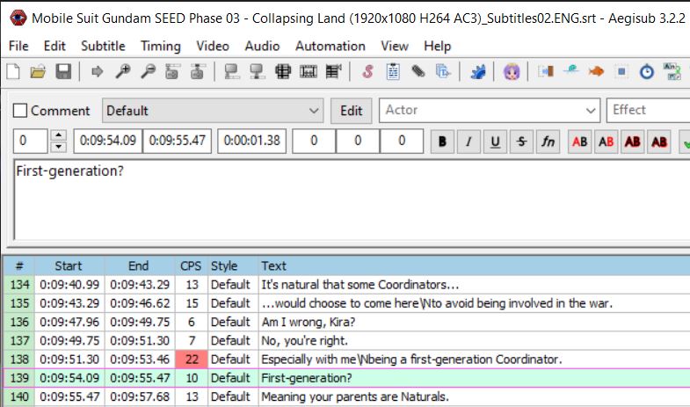Open Translation Assistant orange fish icon
The height and width of the screenshot is (407, 690).
[x=596, y=71]
